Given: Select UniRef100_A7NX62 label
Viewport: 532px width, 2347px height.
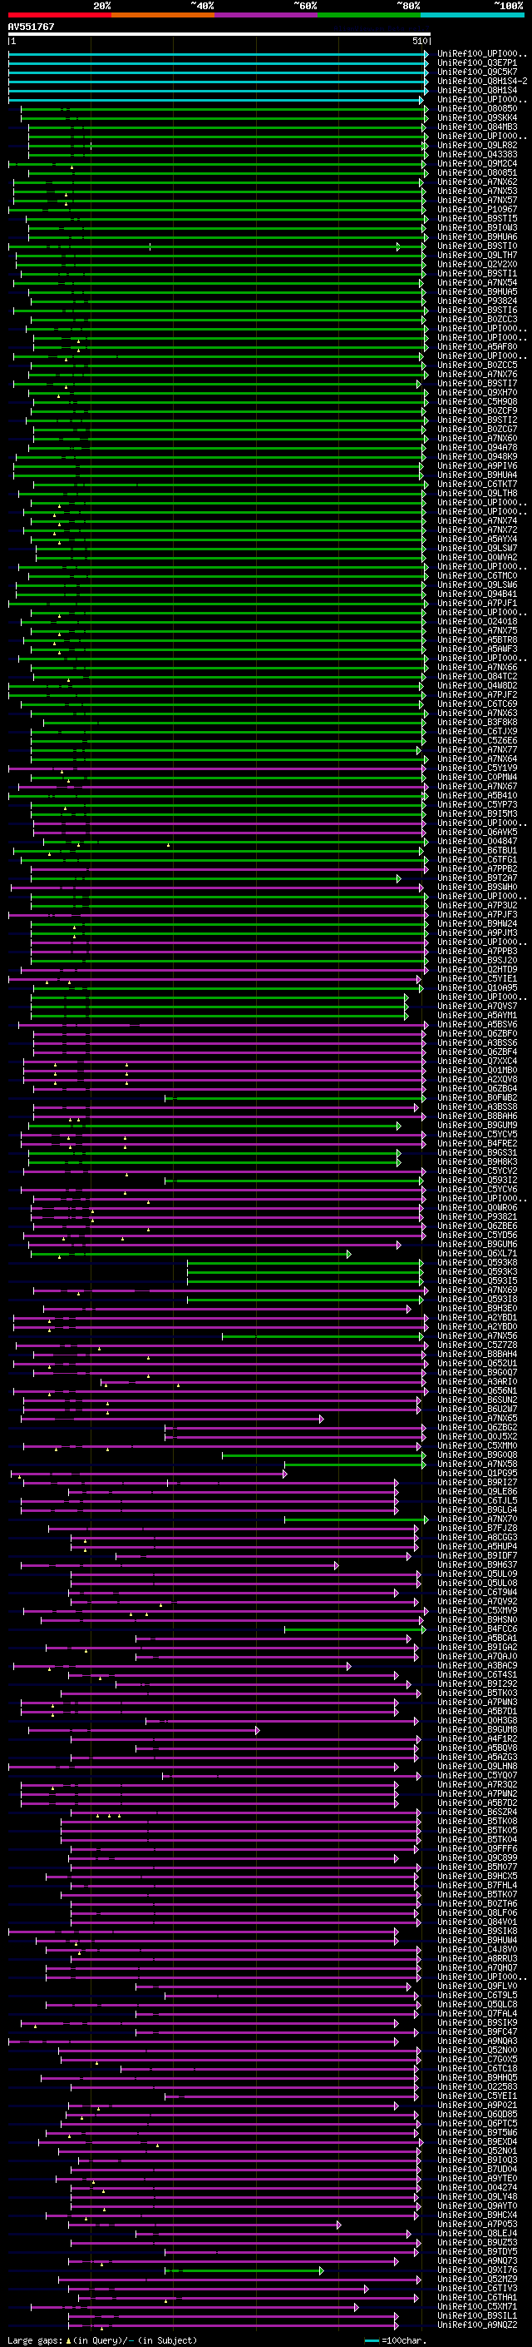Looking at the screenshot, I should [x=477, y=181].
